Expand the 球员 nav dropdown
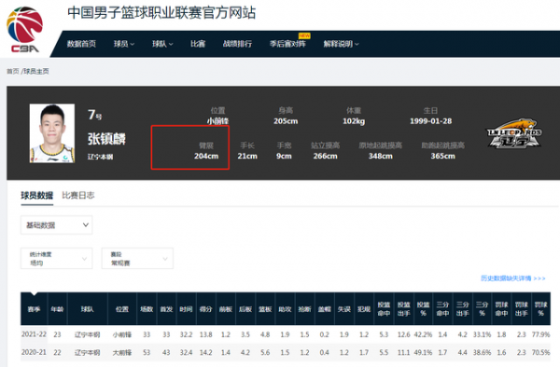The width and height of the screenshot is (560, 367). 124,44
